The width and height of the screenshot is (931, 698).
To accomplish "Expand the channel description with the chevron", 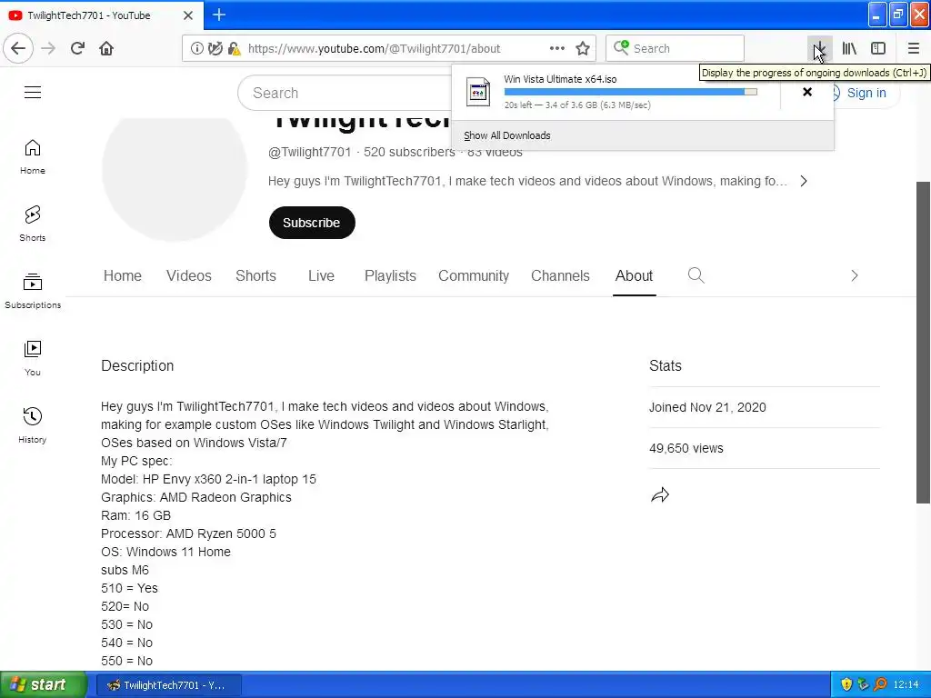I will click(804, 181).
